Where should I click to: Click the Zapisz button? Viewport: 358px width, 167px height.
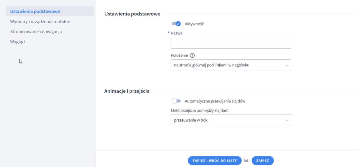(x=263, y=161)
